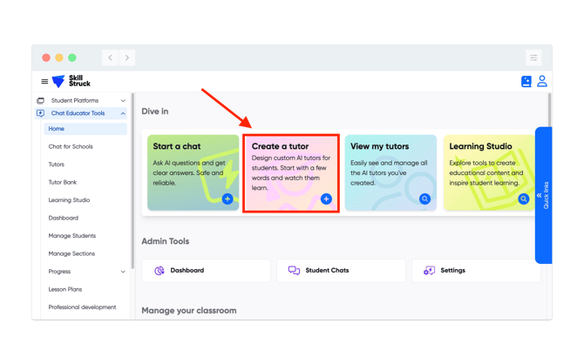
Task: Open Tutor Bank from the sidebar
Action: pyautogui.click(x=63, y=182)
